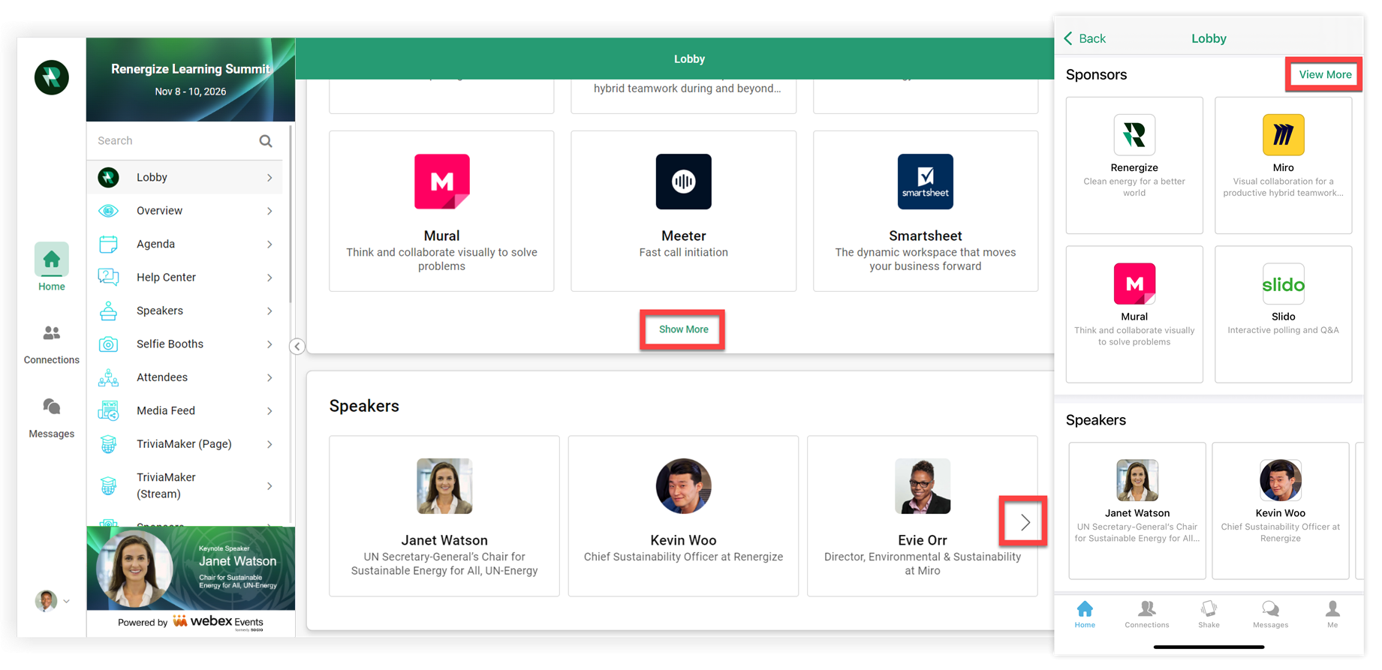Click the Smartsheet logo icon
This screenshot has height=670, width=1382.
926,182
